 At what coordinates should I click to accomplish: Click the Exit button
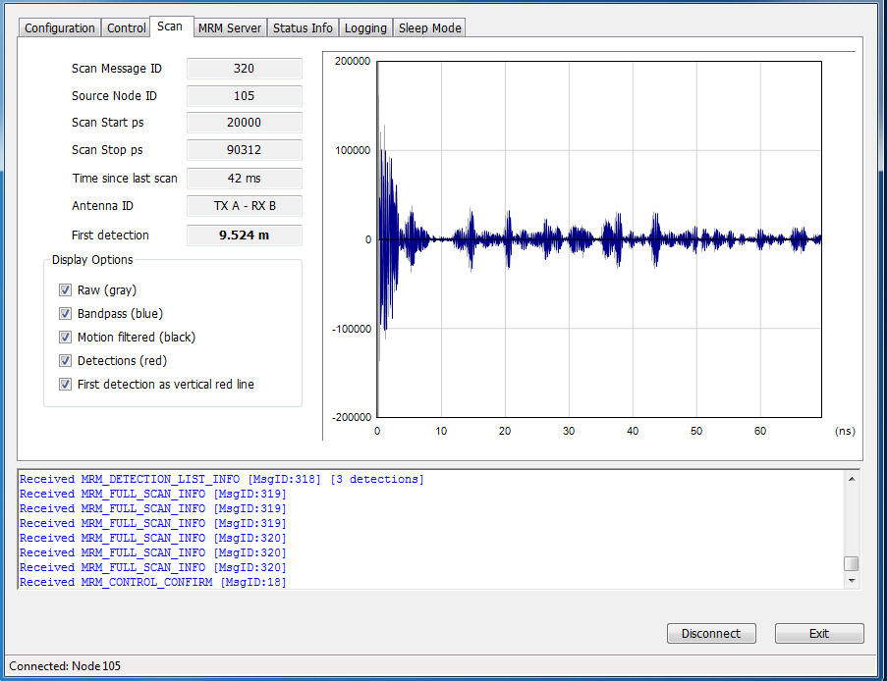(819, 634)
